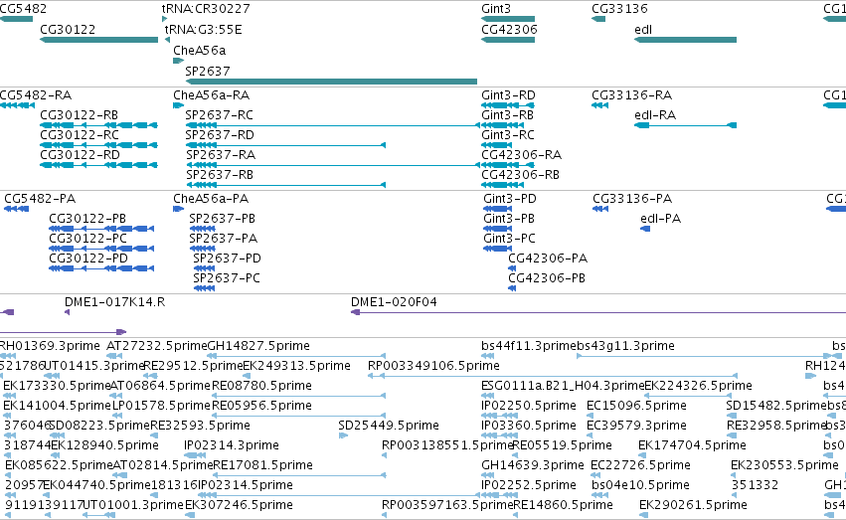Select transcript CG30122-RB label

(80, 115)
